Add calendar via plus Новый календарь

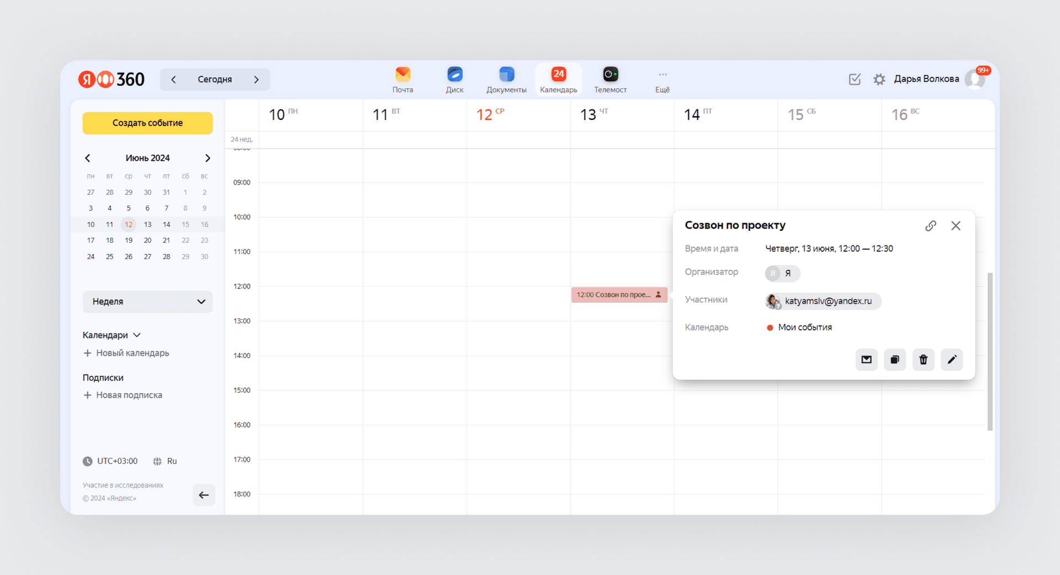tap(126, 353)
